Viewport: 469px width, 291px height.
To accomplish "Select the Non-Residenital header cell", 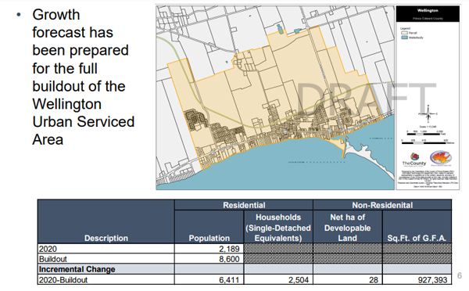I will (382, 205).
